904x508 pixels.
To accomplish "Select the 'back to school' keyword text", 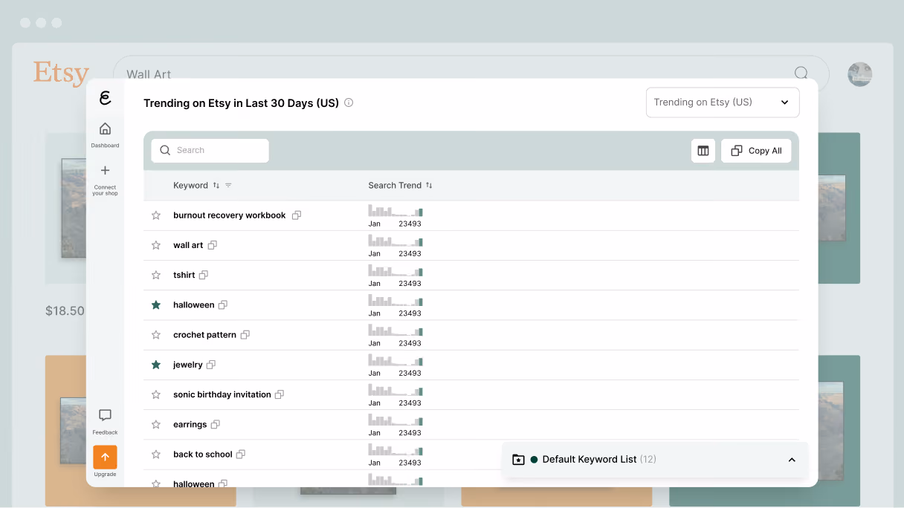I will 203,455.
